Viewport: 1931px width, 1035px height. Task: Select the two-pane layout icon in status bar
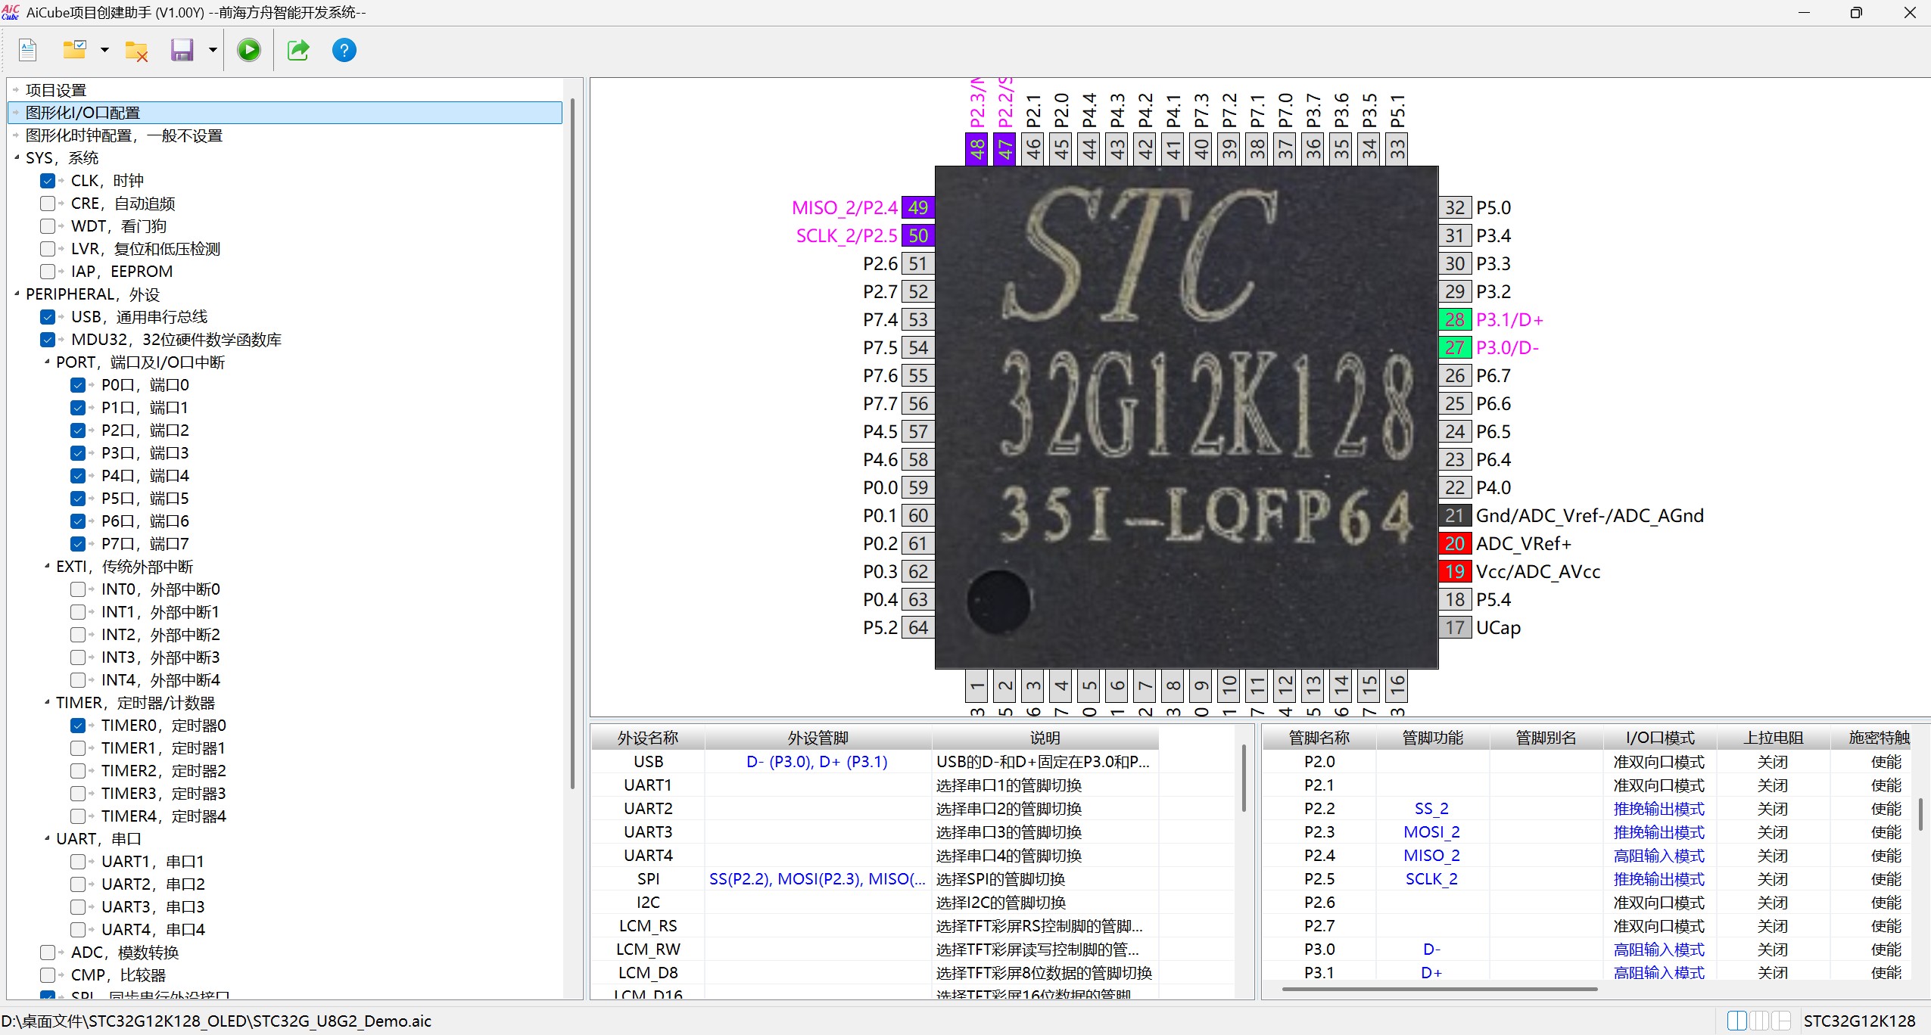(1737, 1021)
